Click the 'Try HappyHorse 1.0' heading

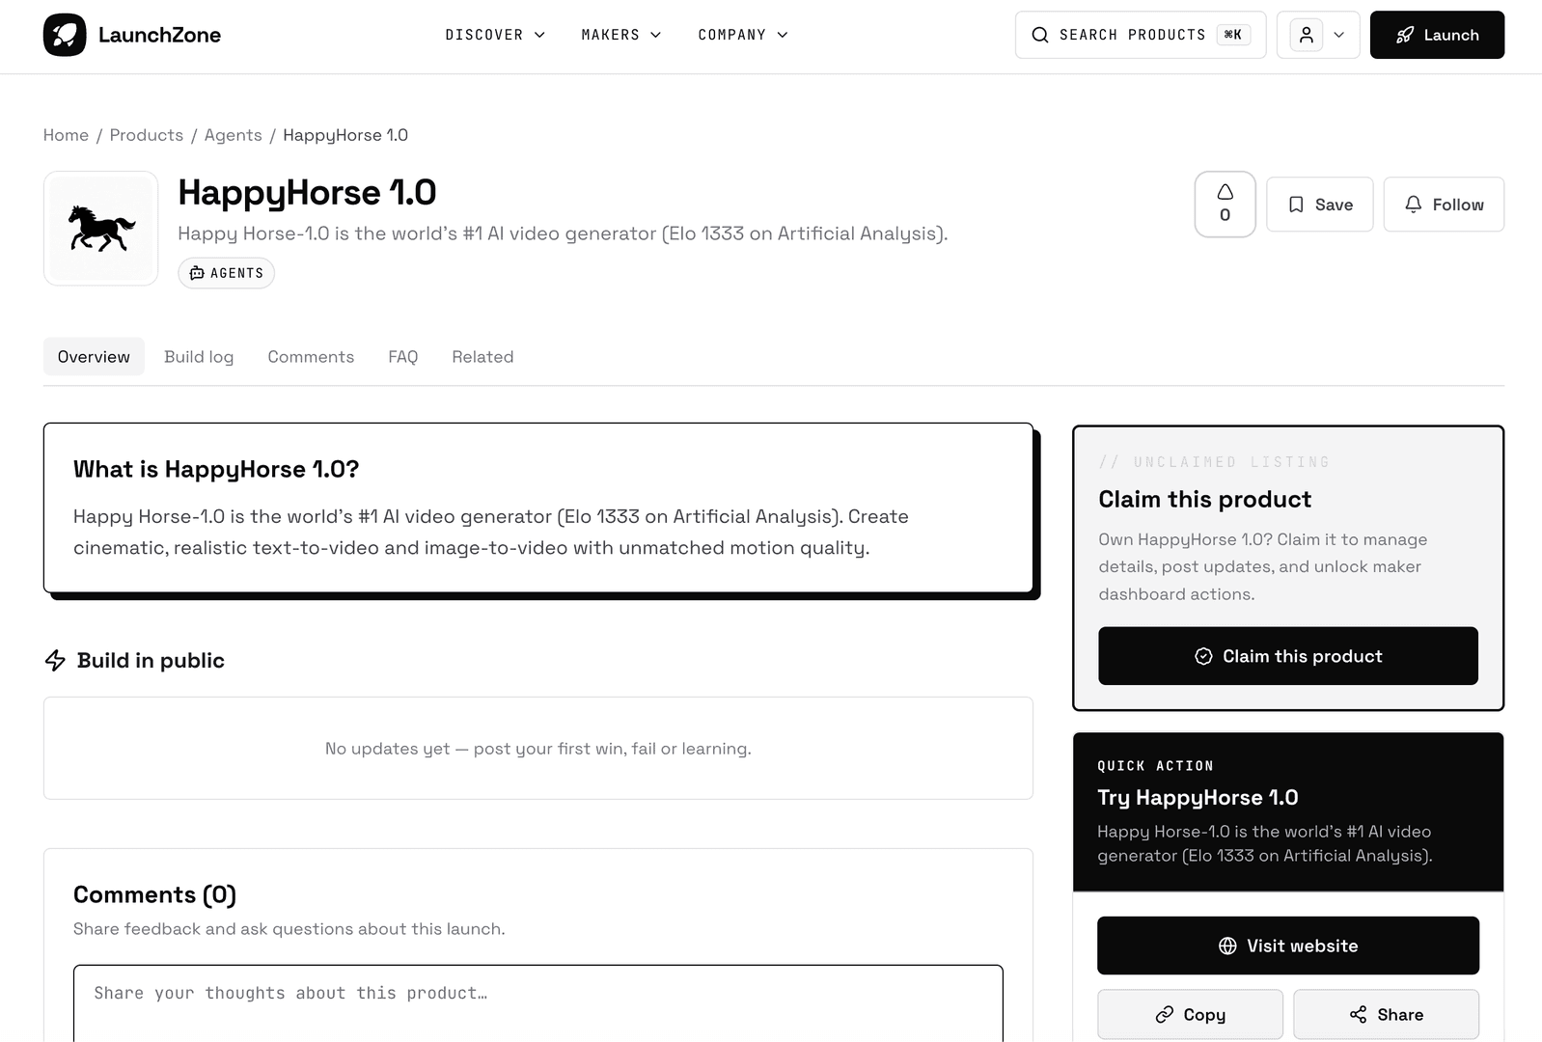[1198, 798]
